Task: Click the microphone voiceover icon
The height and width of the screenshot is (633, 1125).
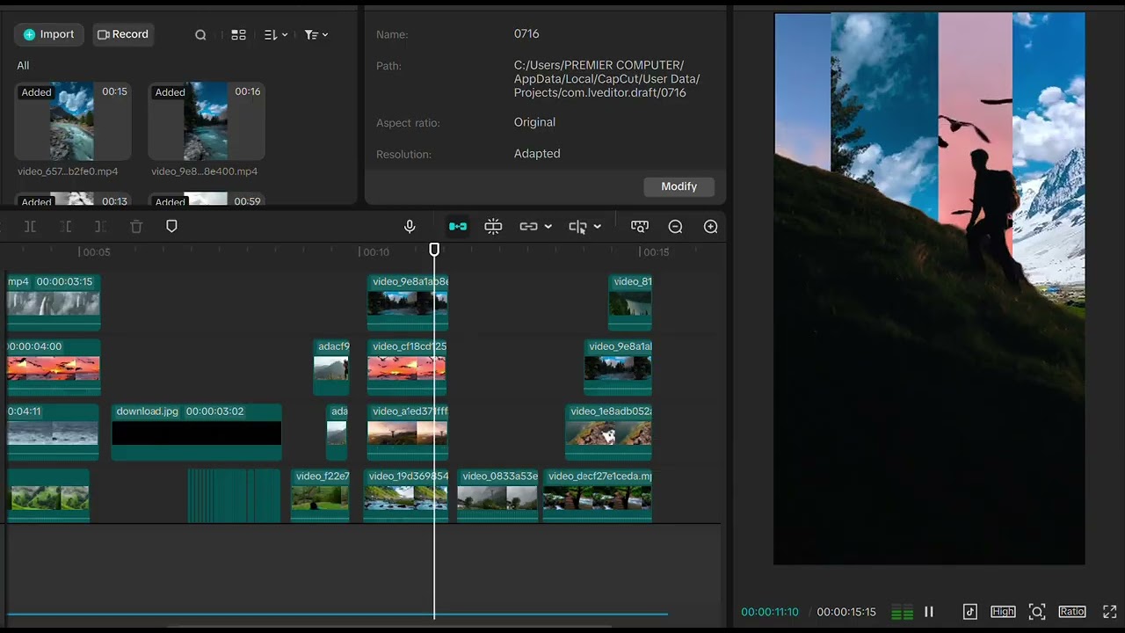Action: tap(410, 227)
